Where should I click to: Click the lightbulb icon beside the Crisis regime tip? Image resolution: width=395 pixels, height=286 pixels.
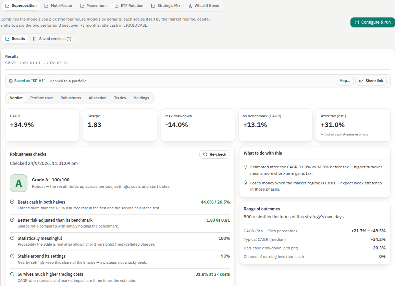(x=246, y=183)
